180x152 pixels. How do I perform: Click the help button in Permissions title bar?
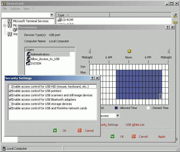(x=168, y=27)
